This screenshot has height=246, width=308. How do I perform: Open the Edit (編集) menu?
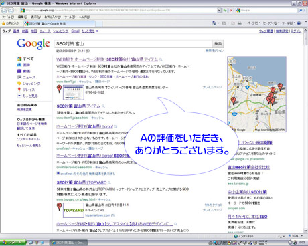click(22, 17)
